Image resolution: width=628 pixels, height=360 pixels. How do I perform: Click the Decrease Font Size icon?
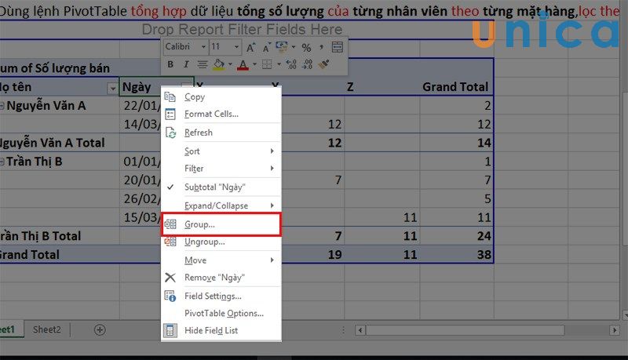(x=266, y=48)
